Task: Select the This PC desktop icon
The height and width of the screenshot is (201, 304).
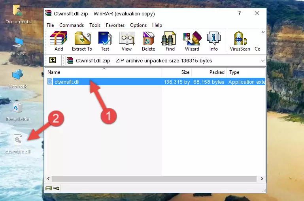Action: click(x=18, y=47)
